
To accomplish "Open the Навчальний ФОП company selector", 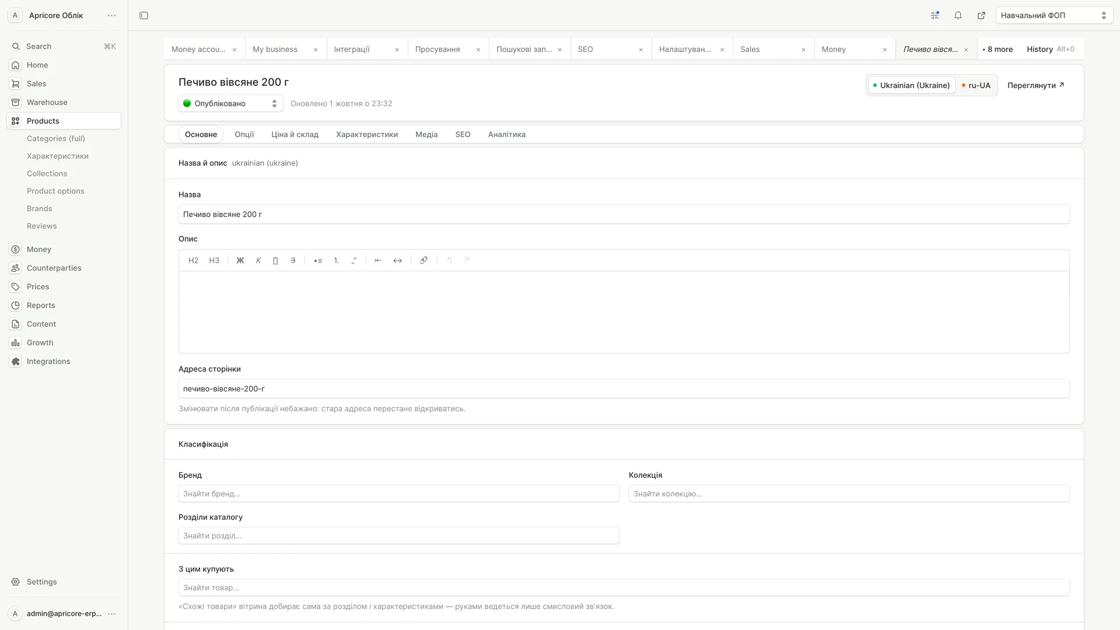I will pos(1054,16).
